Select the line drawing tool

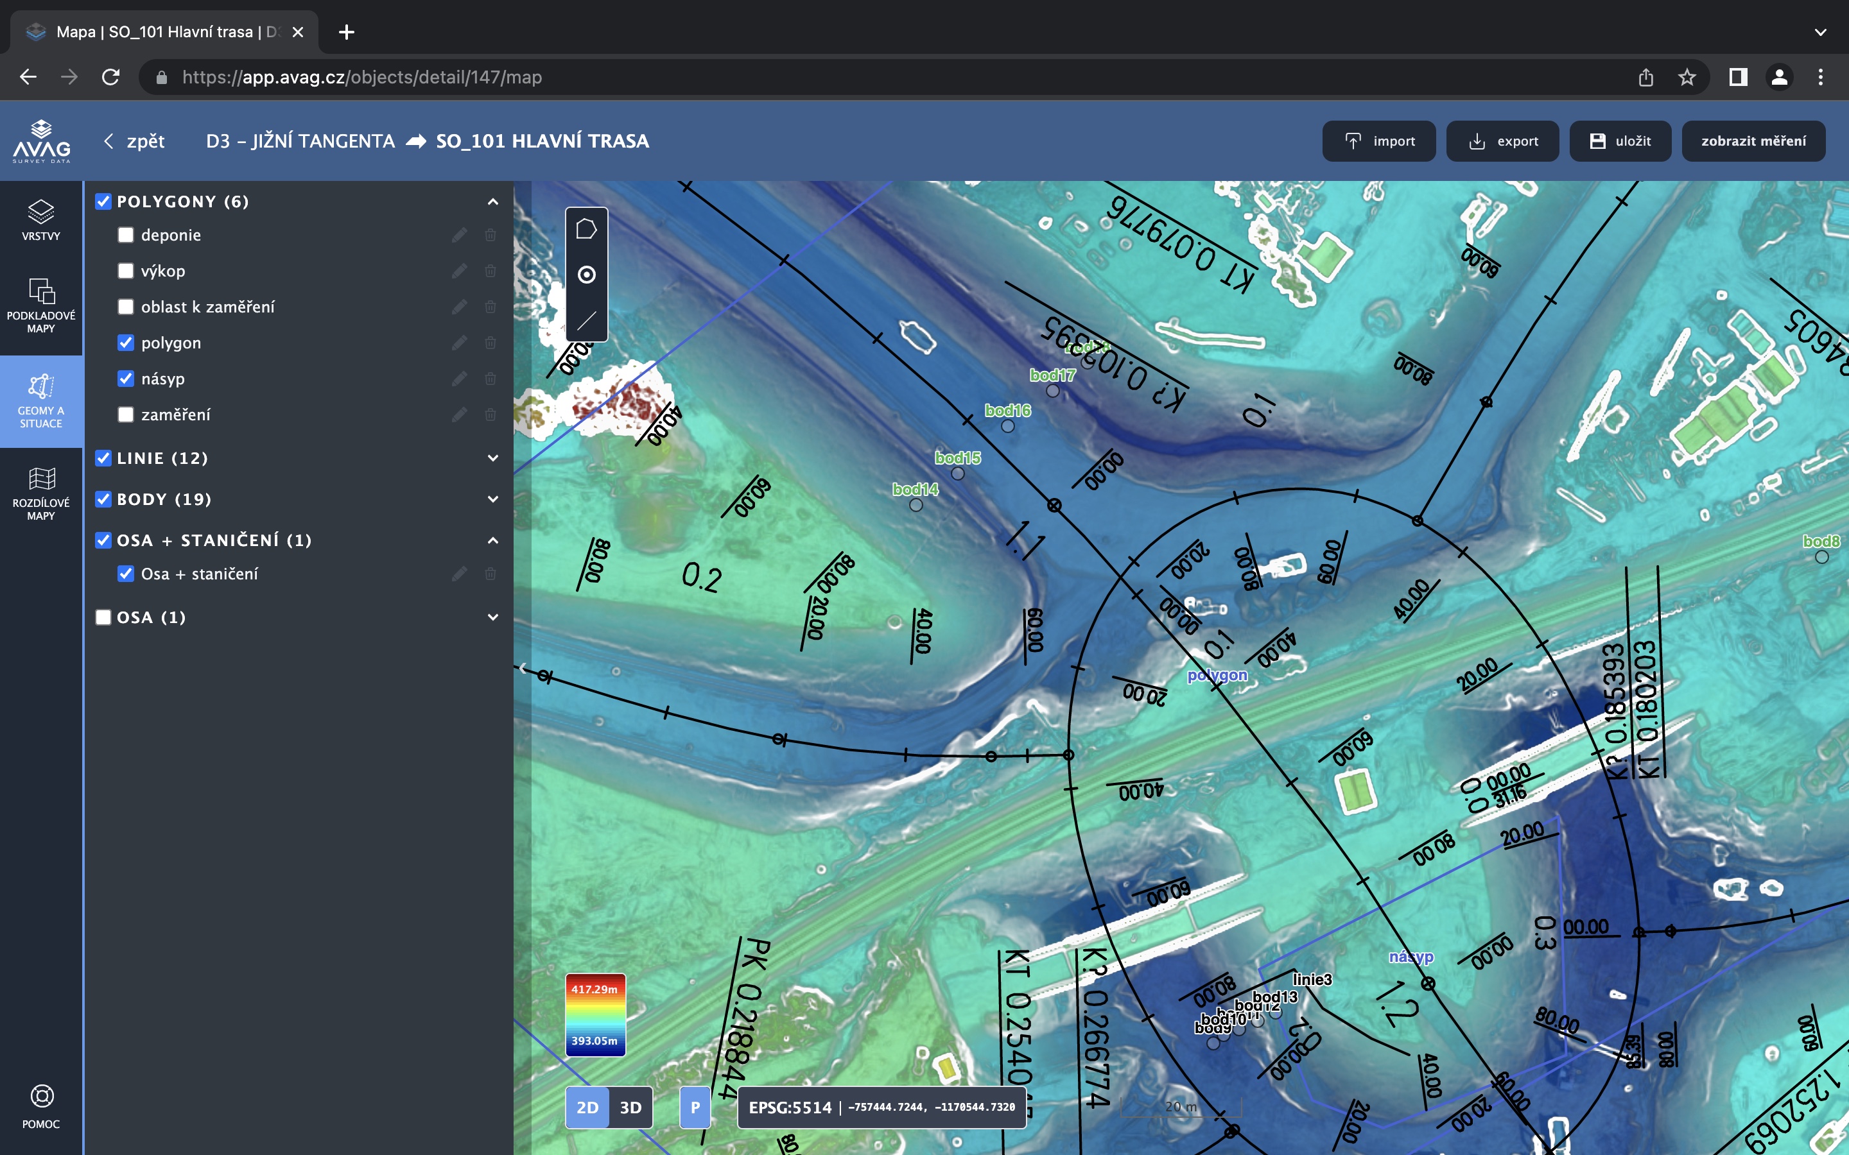click(586, 321)
